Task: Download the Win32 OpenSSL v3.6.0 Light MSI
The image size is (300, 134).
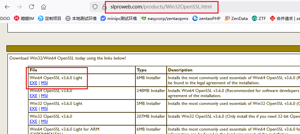Action: click(44, 108)
